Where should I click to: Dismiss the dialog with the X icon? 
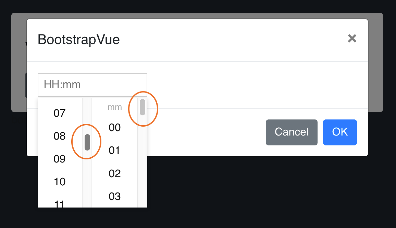click(352, 39)
